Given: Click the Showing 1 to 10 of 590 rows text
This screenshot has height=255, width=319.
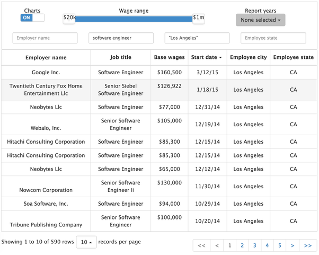Looking at the screenshot, I should pyautogui.click(x=38, y=242).
